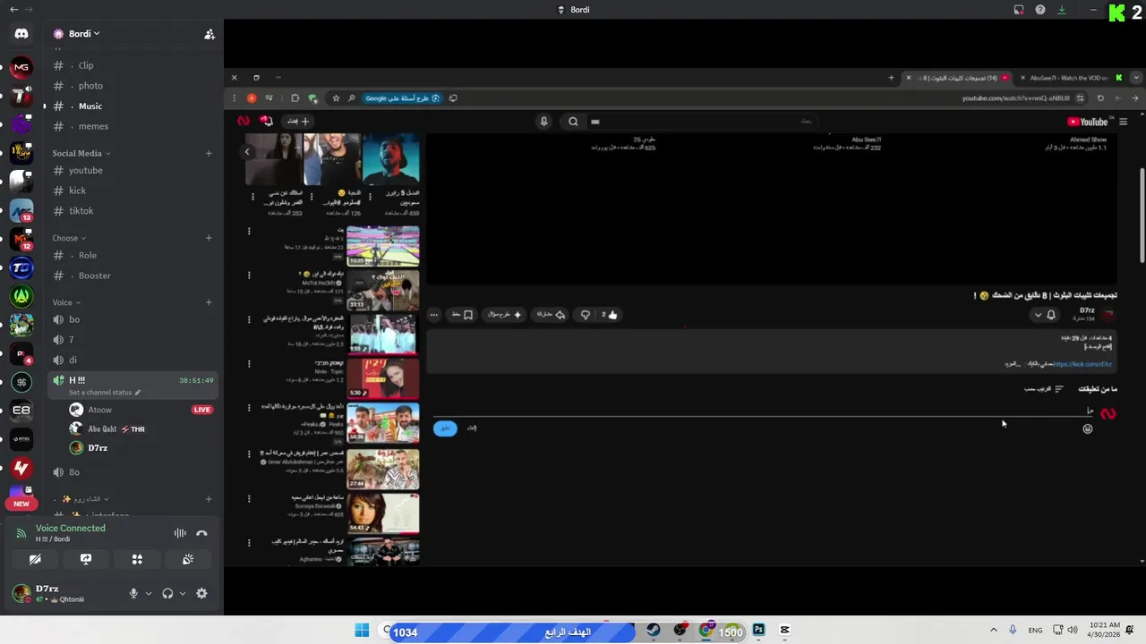
Task: Open Photoshop from the Windows taskbar
Action: tap(758, 630)
